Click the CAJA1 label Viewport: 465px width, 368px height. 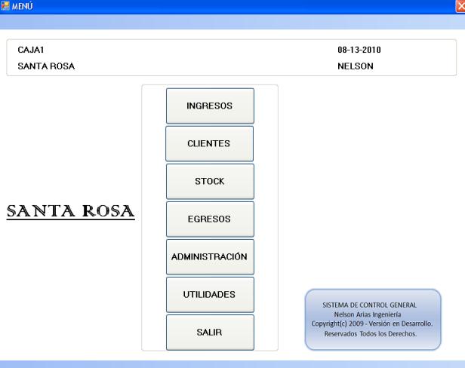click(29, 51)
